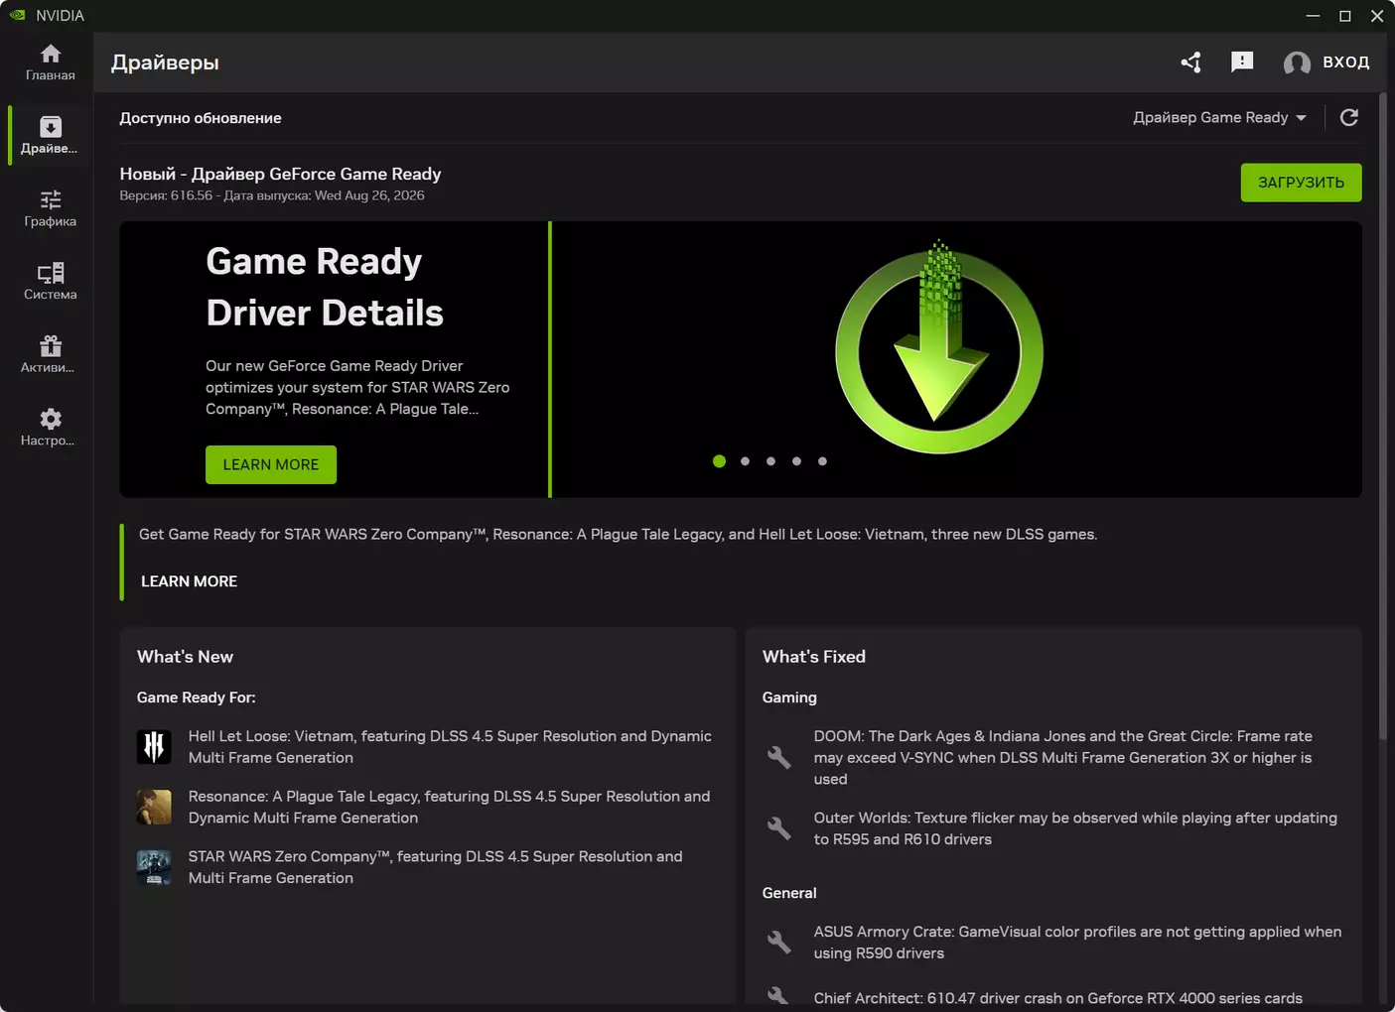Click the 'Версия: 616.56' release info text
This screenshot has height=1012, width=1395.
pyautogui.click(x=272, y=195)
